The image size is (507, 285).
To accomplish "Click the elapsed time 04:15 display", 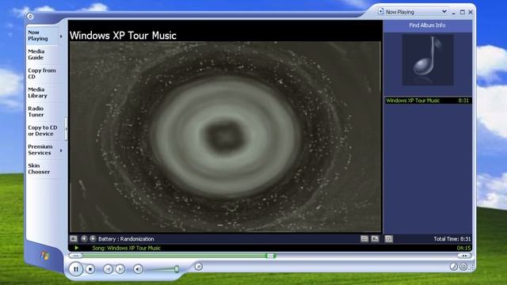I will (463, 248).
